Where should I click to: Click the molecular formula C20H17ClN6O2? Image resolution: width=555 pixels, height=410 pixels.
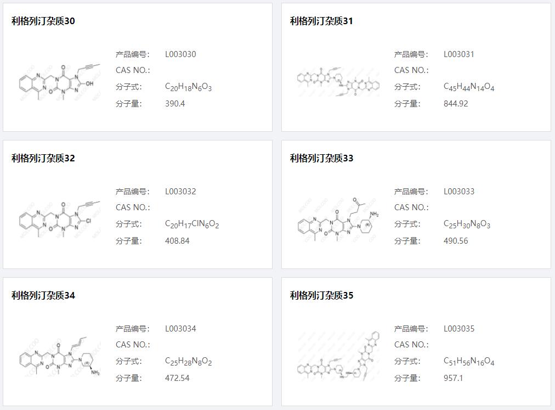[x=190, y=224]
